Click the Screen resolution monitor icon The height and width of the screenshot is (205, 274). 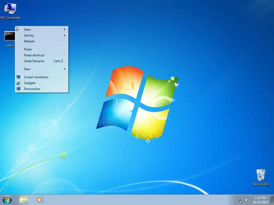click(18, 77)
